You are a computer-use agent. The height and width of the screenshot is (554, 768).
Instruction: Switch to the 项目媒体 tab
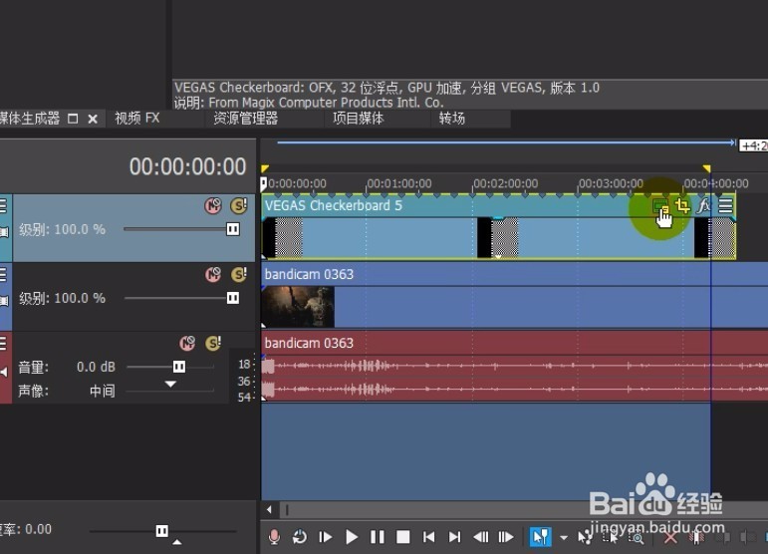pyautogui.click(x=359, y=118)
